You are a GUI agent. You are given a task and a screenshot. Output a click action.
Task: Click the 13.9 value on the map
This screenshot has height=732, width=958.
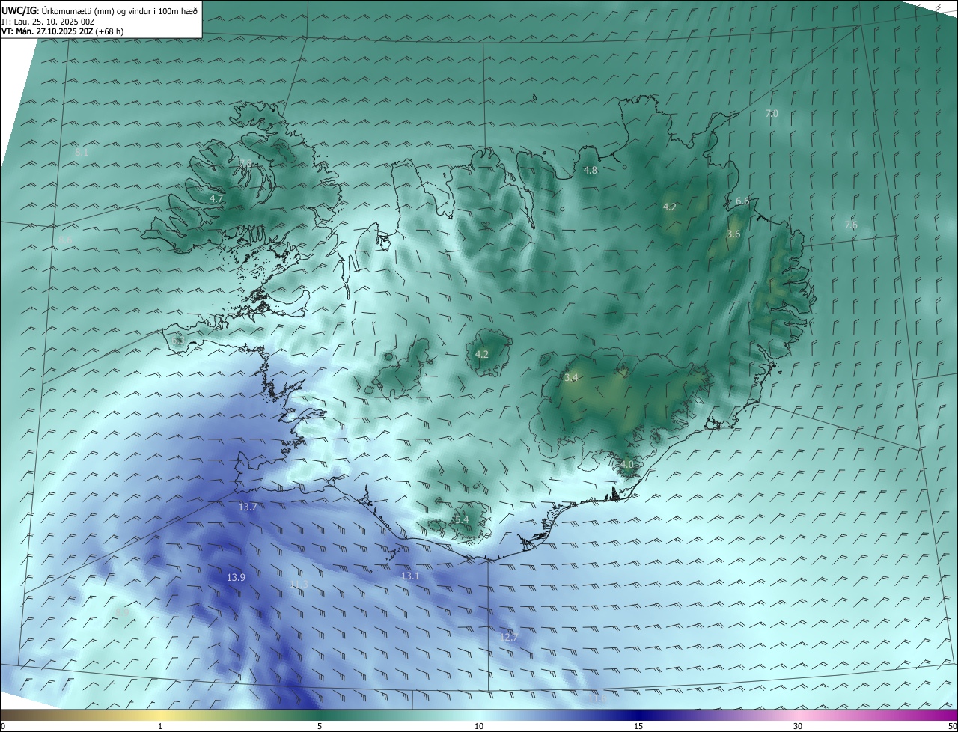point(236,578)
